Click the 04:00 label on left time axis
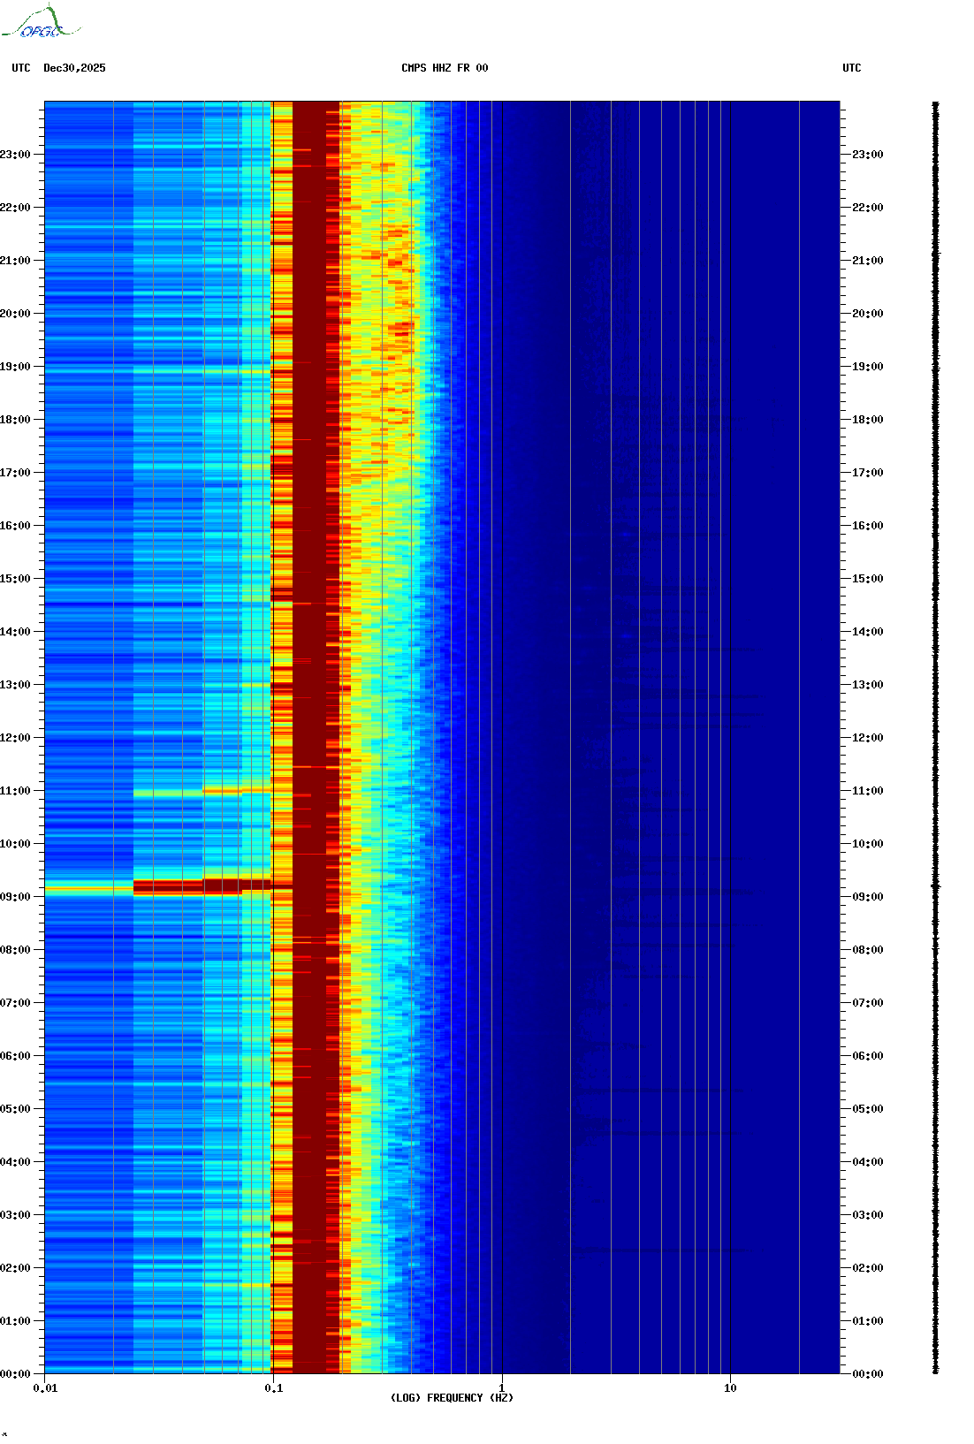 15,1162
